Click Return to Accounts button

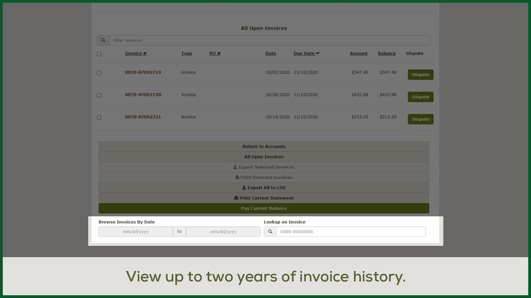[x=264, y=147]
